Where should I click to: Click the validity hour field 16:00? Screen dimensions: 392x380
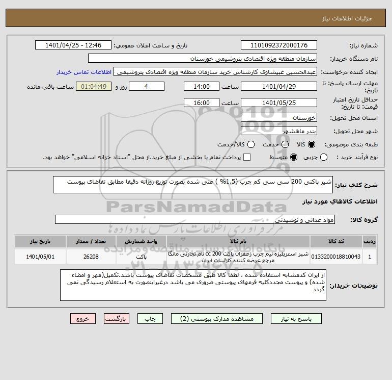[x=202, y=103]
